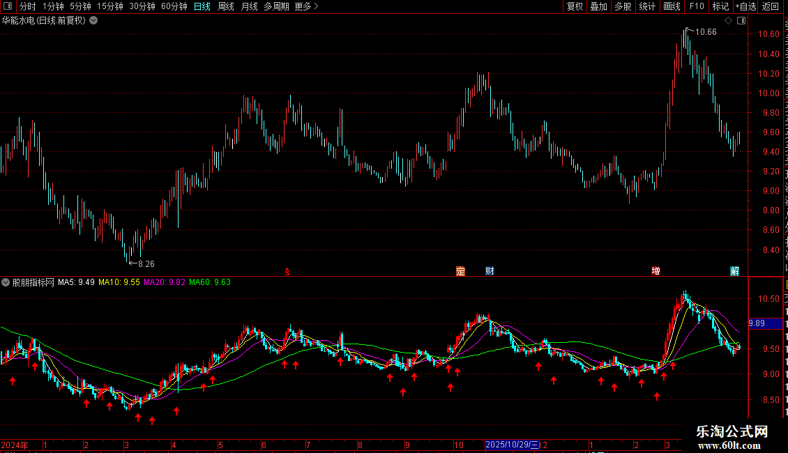Click the 2024年 year axis label

(x=15, y=445)
